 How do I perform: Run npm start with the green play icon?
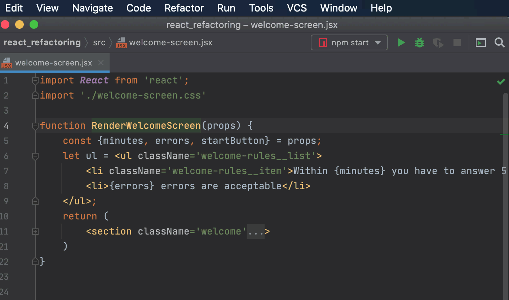401,42
